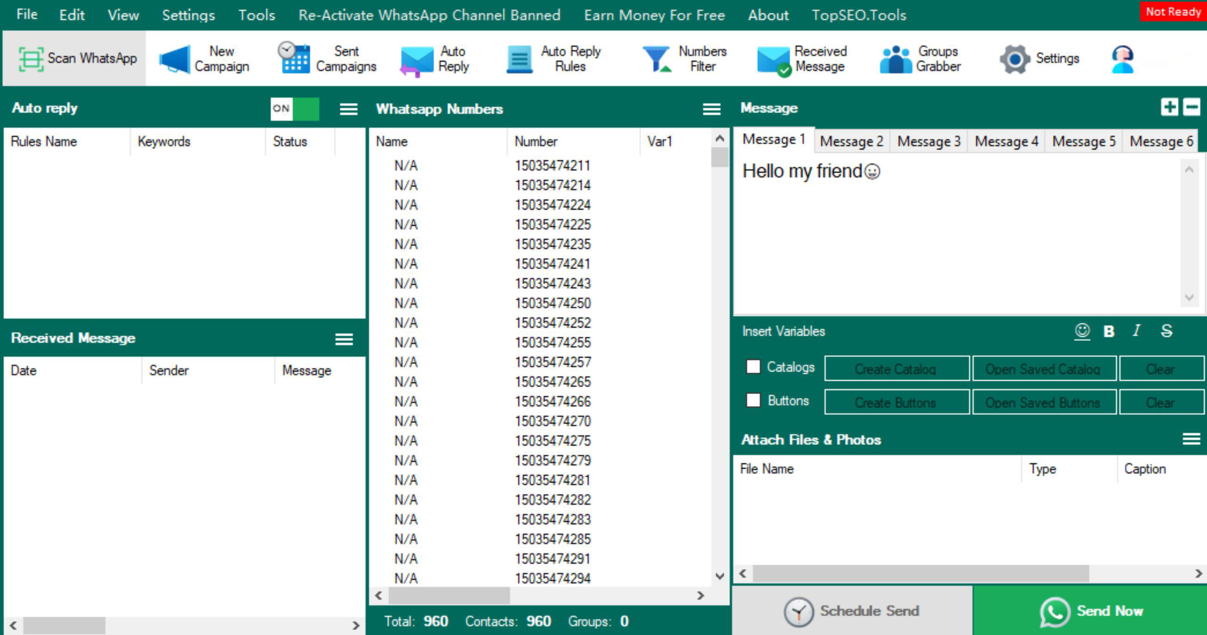1207x635 pixels.
Task: Open the View menu
Action: click(123, 15)
